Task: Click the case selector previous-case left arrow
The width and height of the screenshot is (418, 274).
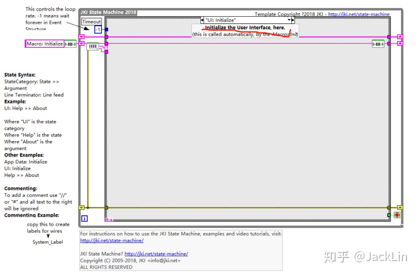Action: [202, 20]
